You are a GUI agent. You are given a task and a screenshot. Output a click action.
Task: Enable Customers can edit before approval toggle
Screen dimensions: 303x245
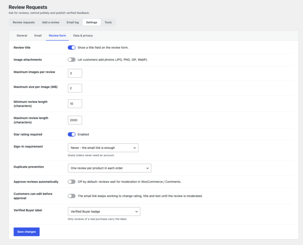click(71, 196)
